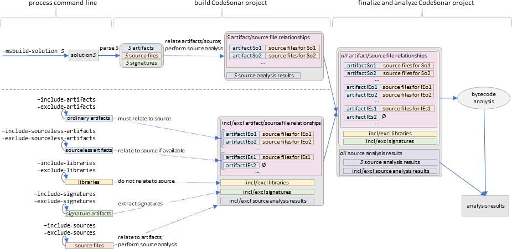
Task: Select the orange 'S source files' box
Action: [141, 55]
